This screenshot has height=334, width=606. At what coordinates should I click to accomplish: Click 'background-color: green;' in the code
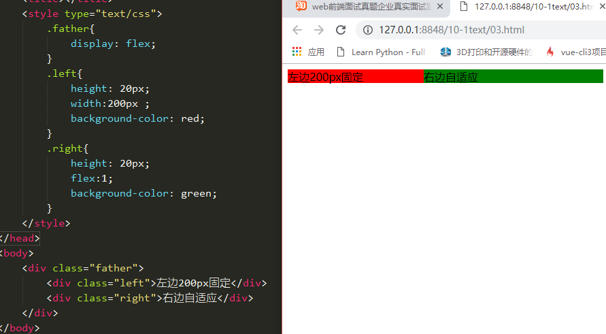(x=144, y=193)
